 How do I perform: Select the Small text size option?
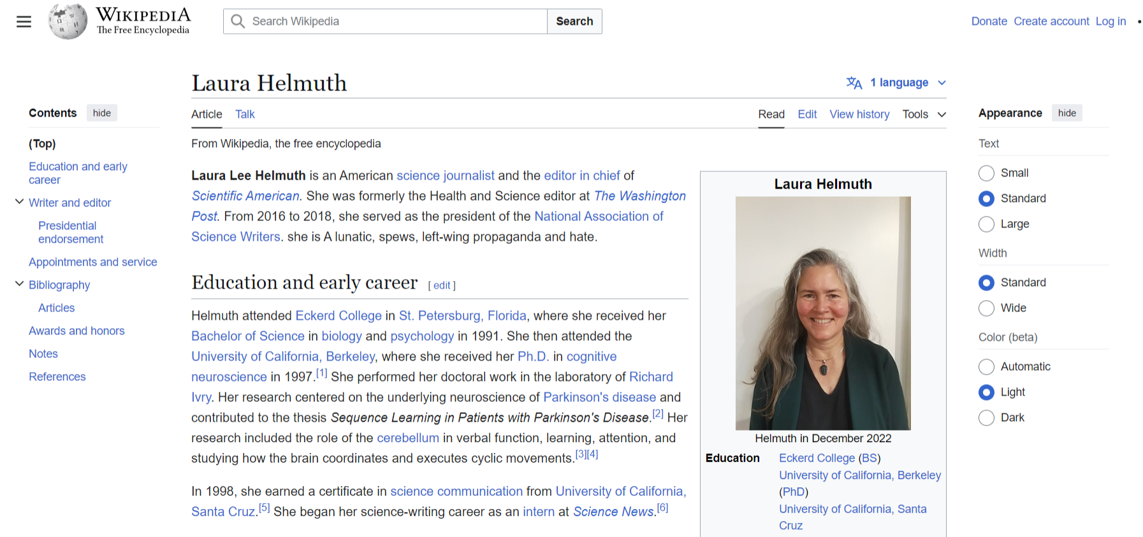(x=986, y=173)
